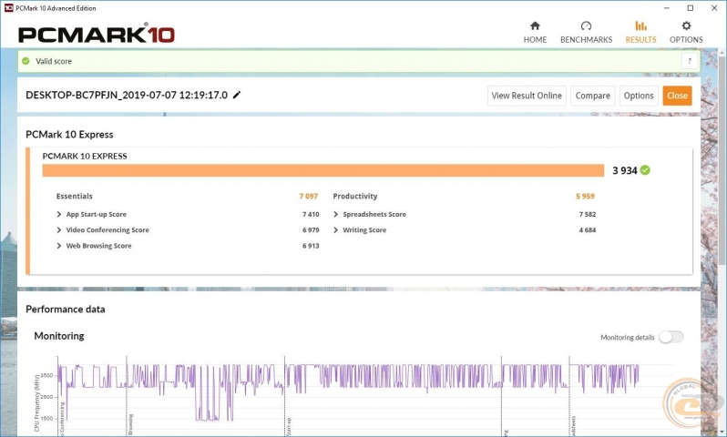The width and height of the screenshot is (727, 437).
Task: Expand the Web Browsing Score row
Action: coord(59,246)
